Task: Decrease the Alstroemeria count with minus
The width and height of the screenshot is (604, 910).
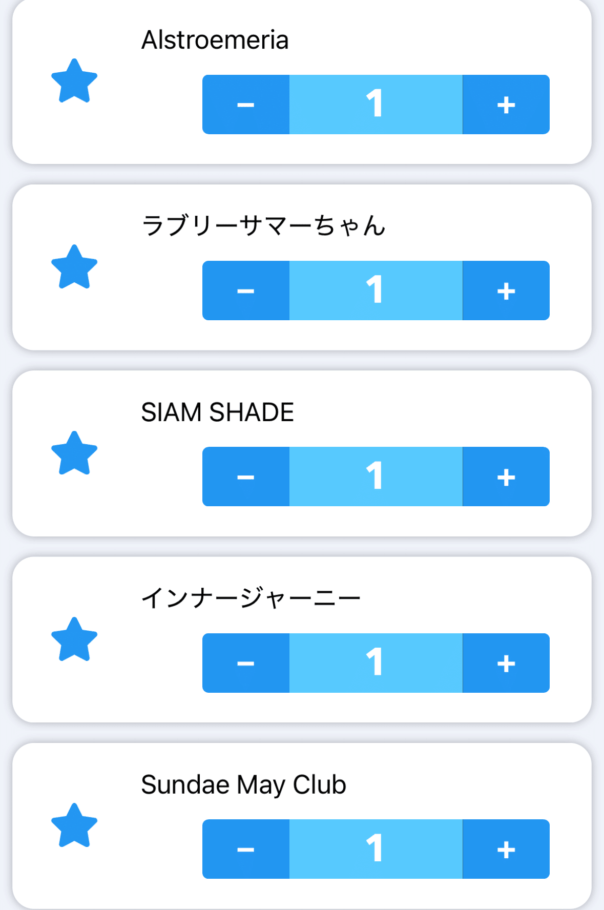Action: pyautogui.click(x=246, y=105)
